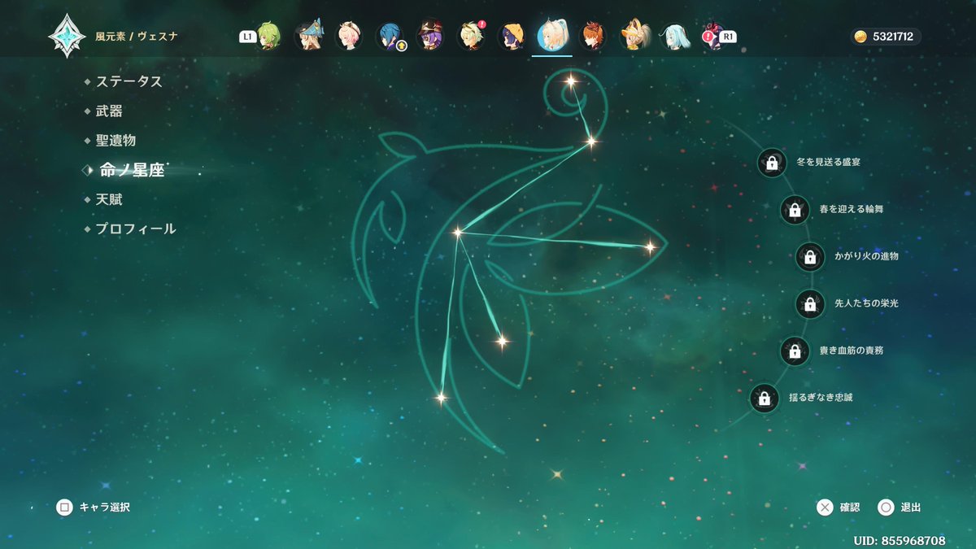Click the lowest star of the constellation

pyautogui.click(x=441, y=398)
